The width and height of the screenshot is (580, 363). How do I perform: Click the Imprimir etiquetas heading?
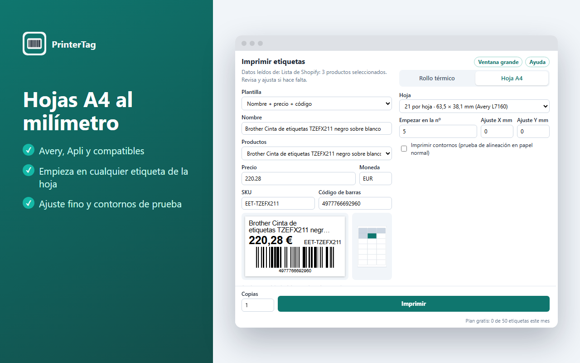(273, 62)
